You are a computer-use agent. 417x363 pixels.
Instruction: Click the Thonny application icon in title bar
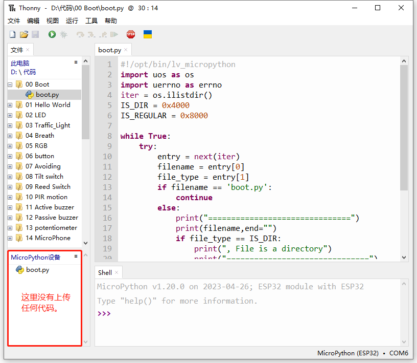(x=12, y=8)
